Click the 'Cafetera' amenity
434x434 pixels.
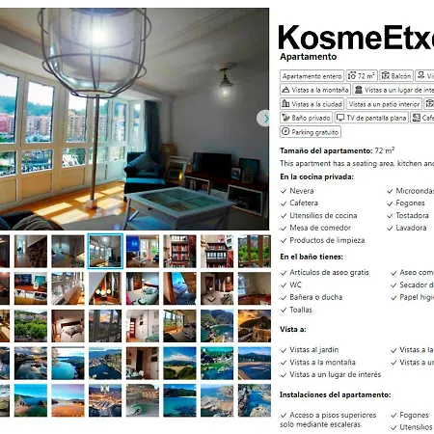tap(304, 203)
